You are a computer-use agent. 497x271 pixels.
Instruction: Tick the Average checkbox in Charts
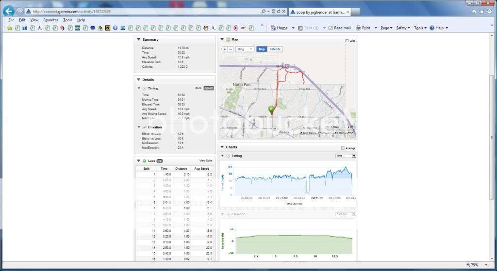343,148
